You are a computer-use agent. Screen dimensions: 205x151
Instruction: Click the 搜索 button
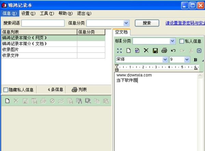[x=147, y=23]
